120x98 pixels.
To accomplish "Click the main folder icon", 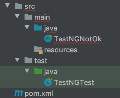I will point(28,17).
